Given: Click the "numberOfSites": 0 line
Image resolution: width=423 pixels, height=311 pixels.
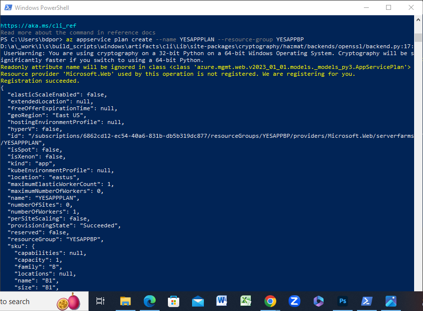Looking at the screenshot, I should (x=40, y=205).
